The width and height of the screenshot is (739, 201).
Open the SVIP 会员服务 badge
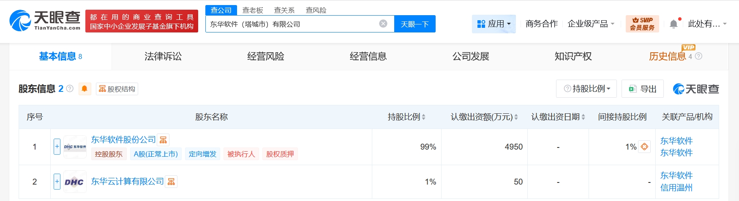(642, 24)
